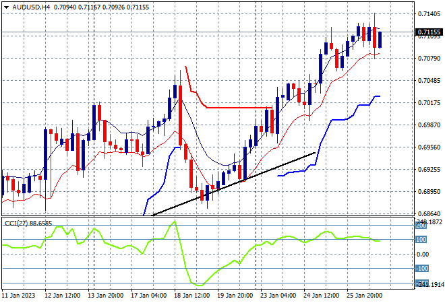Select the 0.69560 price axis label
Screen dimensions: 445x303
coord(429,147)
